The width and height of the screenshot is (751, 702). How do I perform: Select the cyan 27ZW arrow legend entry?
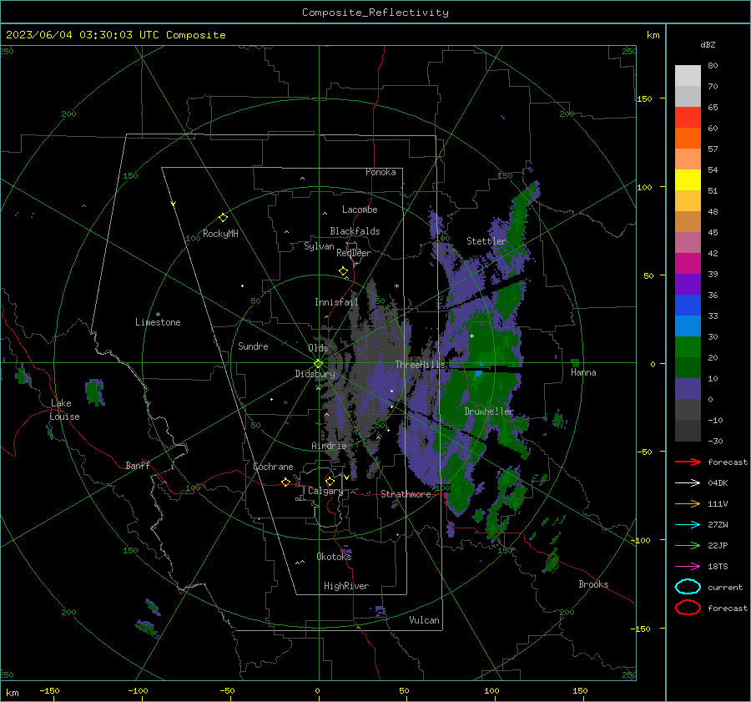(x=688, y=525)
